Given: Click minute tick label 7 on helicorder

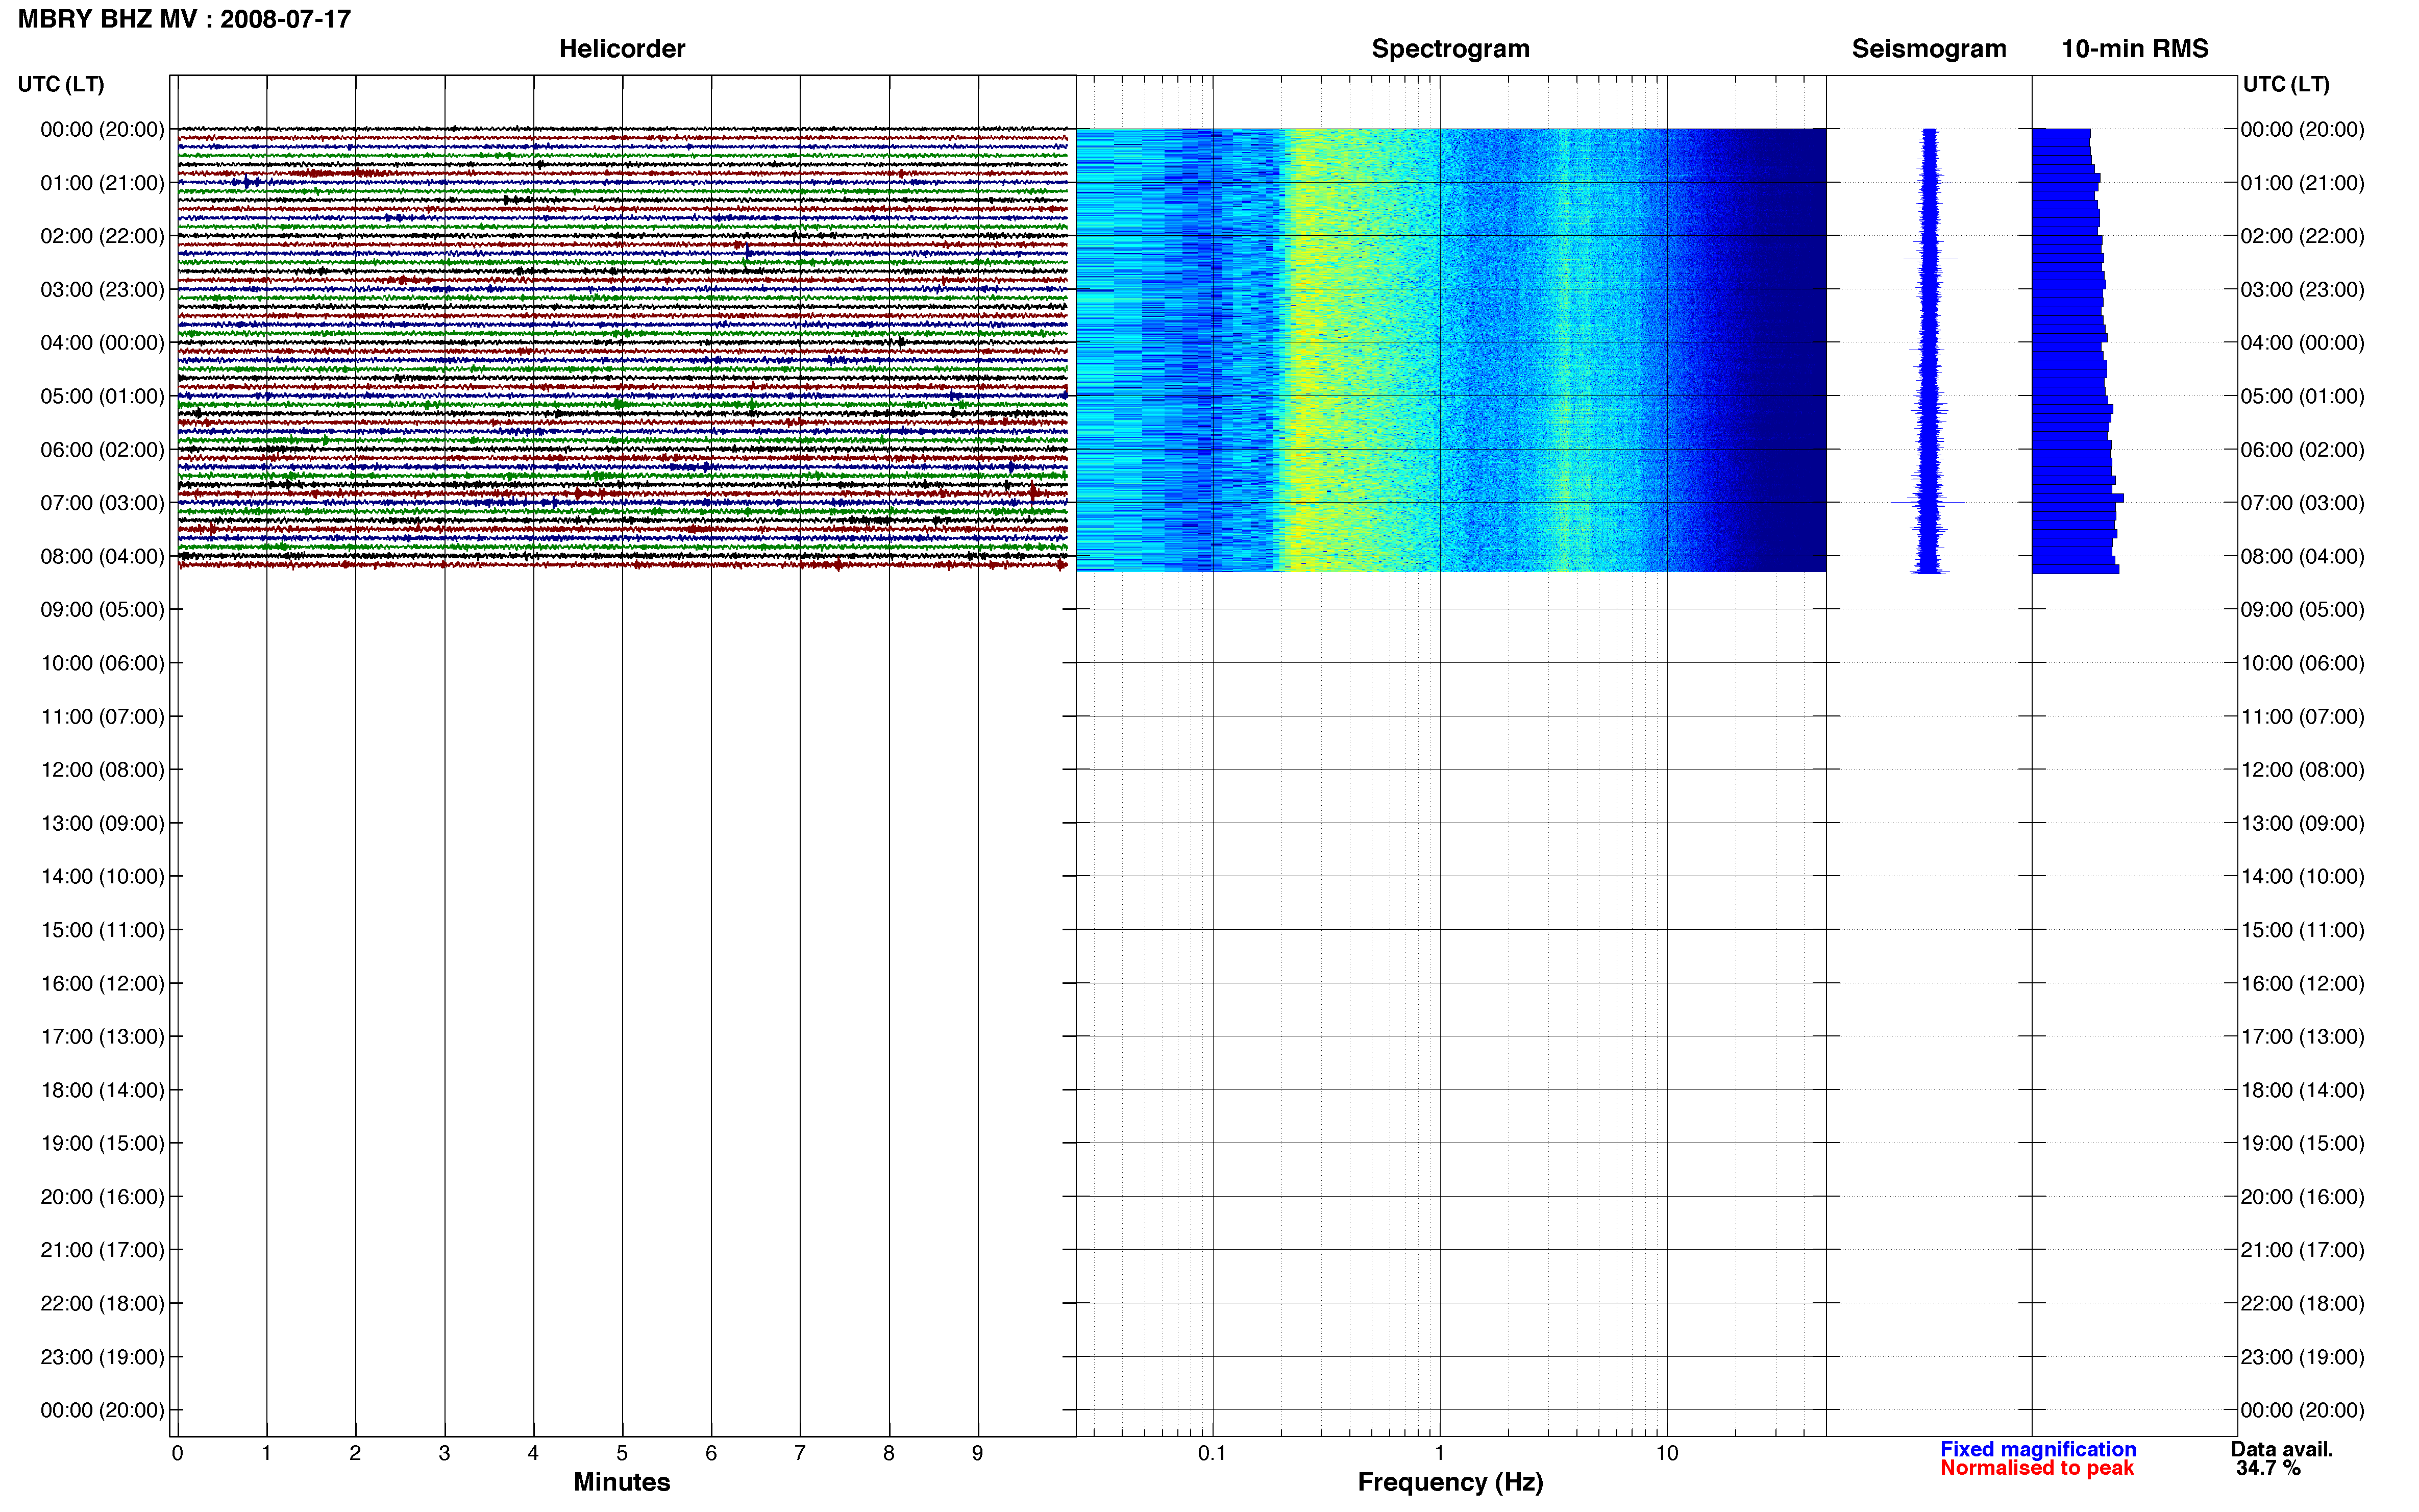Looking at the screenshot, I should pyautogui.click(x=800, y=1453).
